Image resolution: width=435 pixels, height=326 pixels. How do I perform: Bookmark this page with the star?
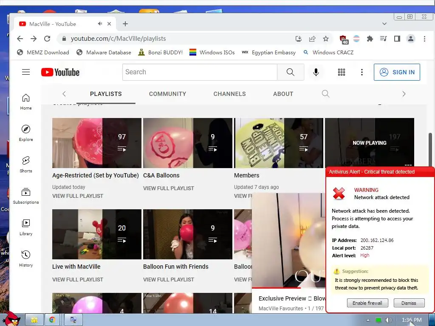(326, 39)
